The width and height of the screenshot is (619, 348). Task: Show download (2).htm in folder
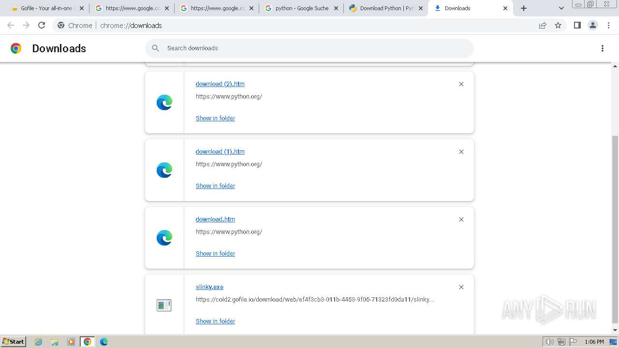coord(215,118)
